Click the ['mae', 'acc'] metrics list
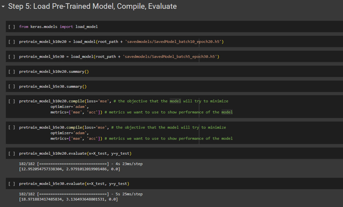The height and width of the screenshot is (207, 343). tap(84, 112)
